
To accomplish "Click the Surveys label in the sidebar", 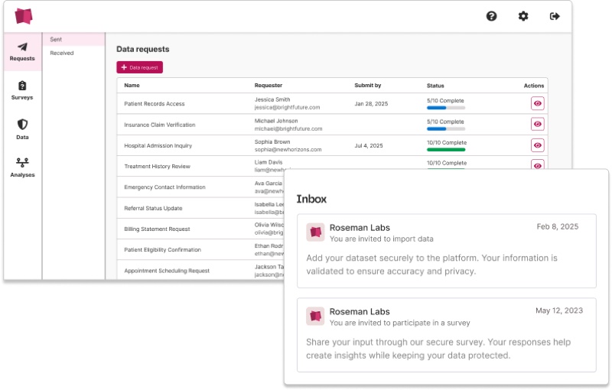I will click(22, 98).
